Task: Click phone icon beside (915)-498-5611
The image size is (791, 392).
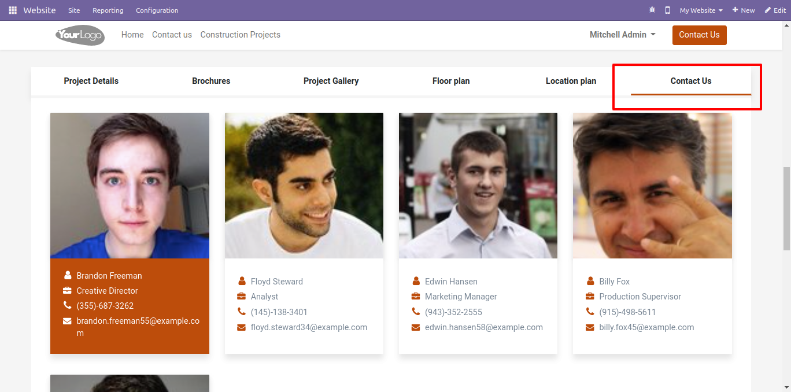Action: [590, 312]
